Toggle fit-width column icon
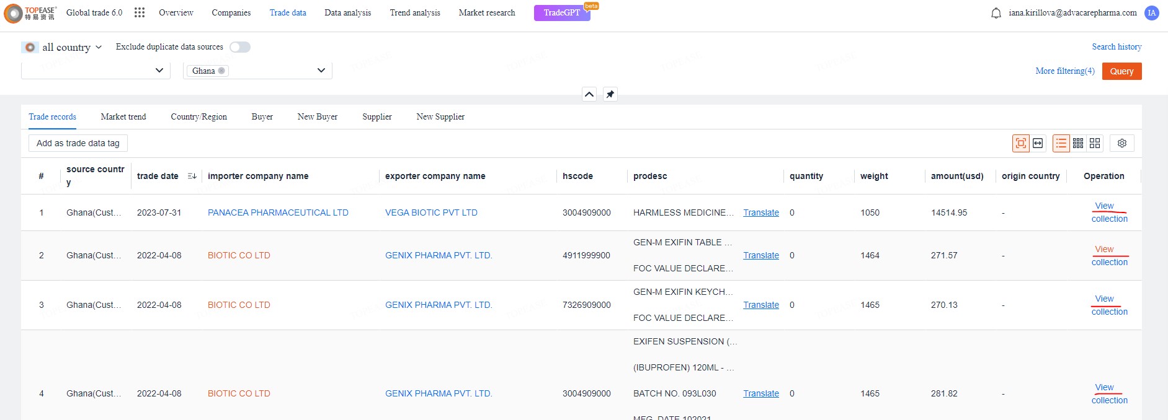 [x=1038, y=143]
